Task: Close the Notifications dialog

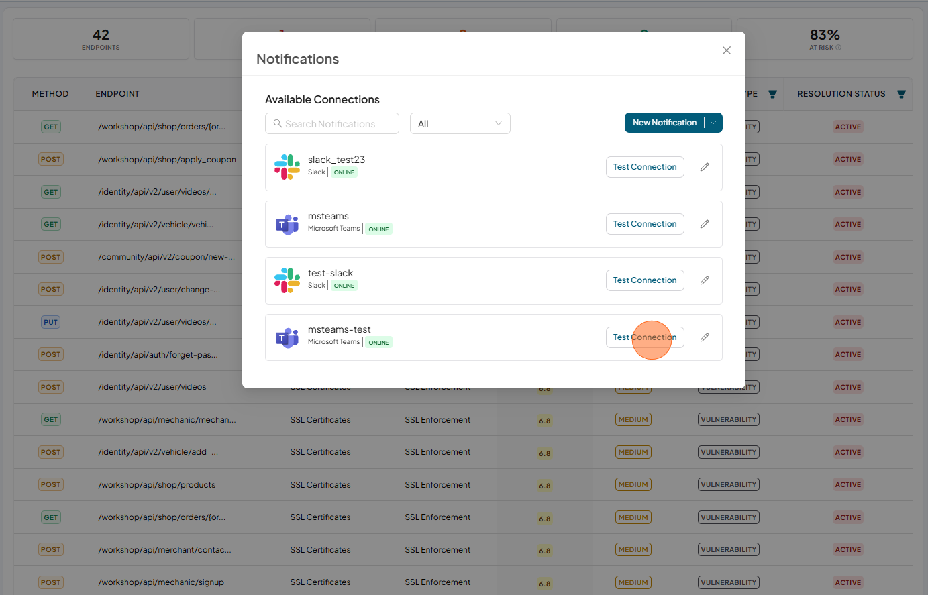Action: 727,50
